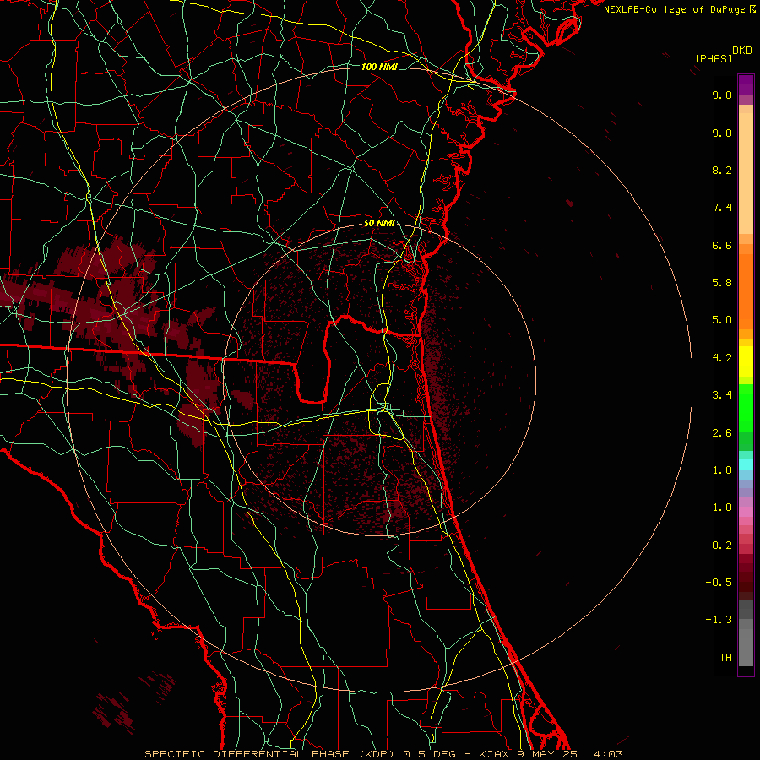This screenshot has height=760, width=760.
Task: Select the 1.8 value on color scale
Action: [722, 470]
